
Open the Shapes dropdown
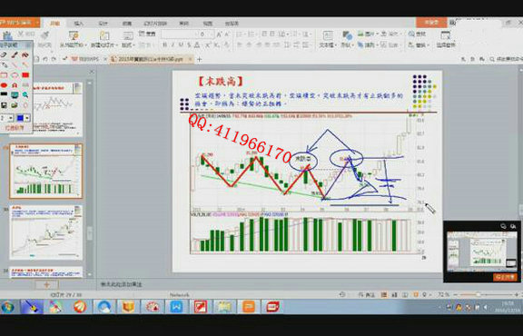pyautogui.click(x=347, y=45)
